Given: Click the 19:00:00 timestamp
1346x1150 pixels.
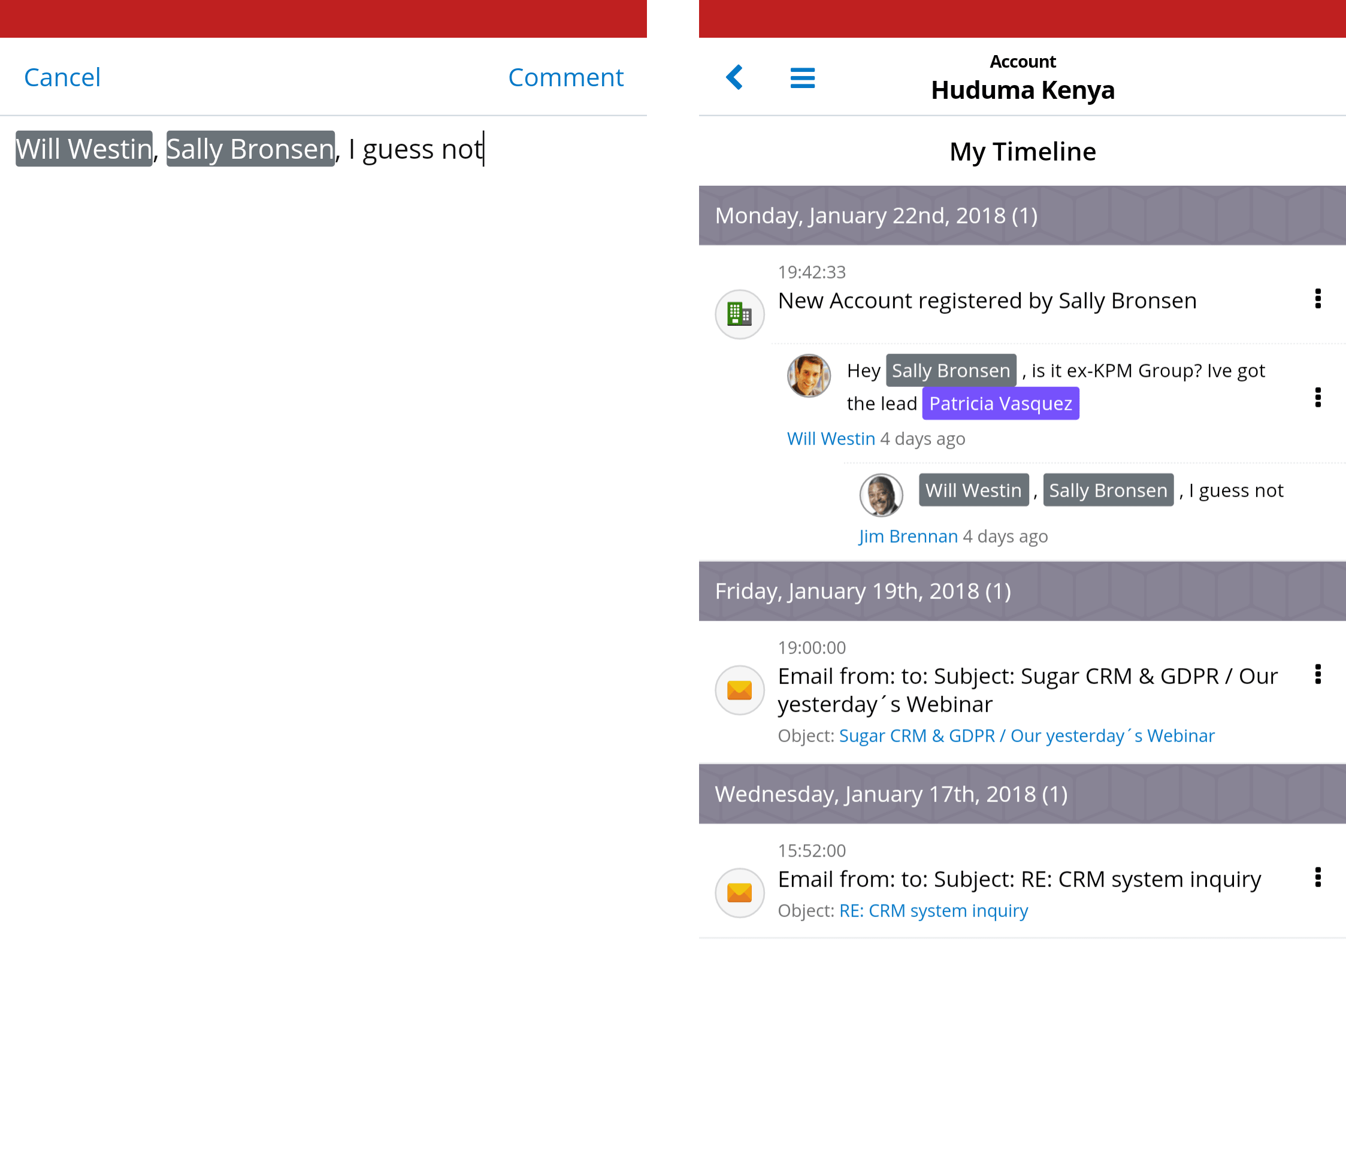Looking at the screenshot, I should click(811, 647).
